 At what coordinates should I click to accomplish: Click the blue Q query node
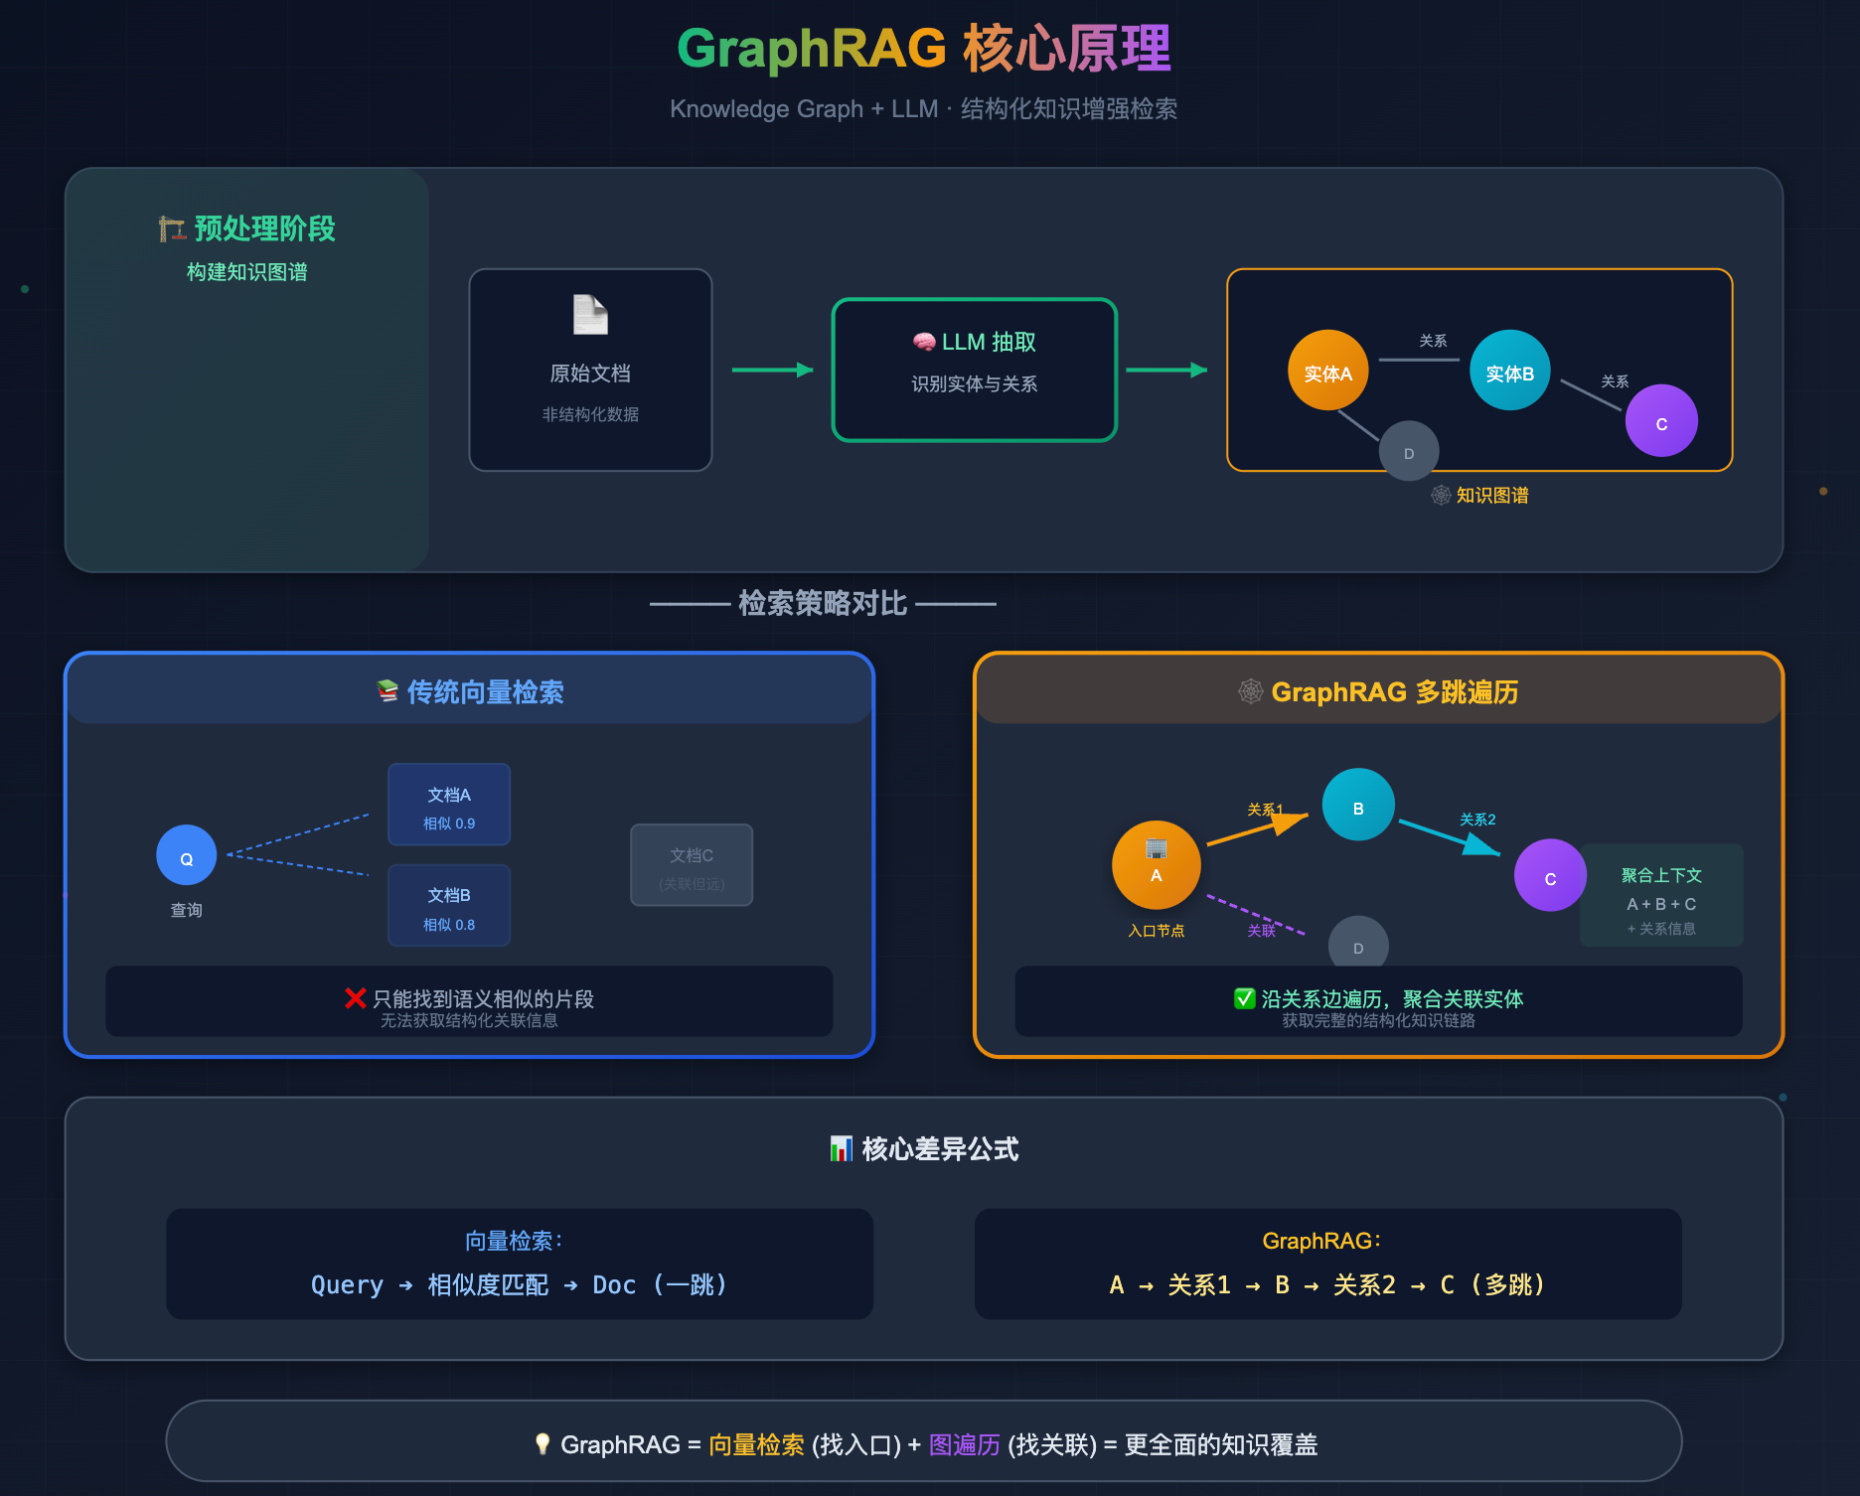[x=187, y=855]
